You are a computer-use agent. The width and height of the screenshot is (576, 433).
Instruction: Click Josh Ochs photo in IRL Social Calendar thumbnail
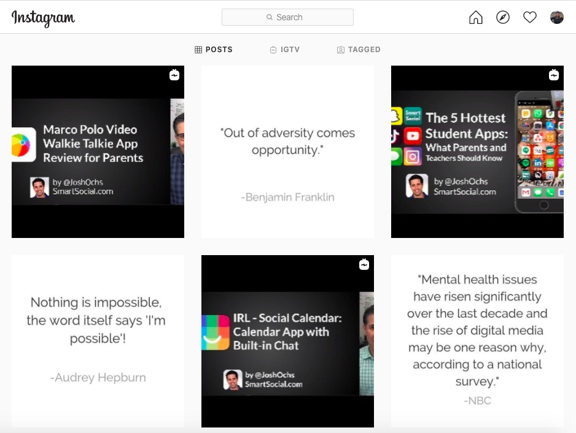tap(233, 380)
